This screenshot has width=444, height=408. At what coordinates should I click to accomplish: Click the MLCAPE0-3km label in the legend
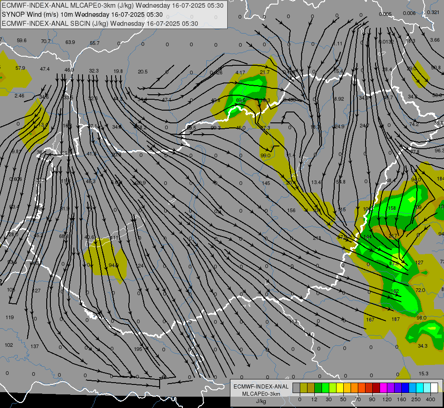click(x=261, y=394)
